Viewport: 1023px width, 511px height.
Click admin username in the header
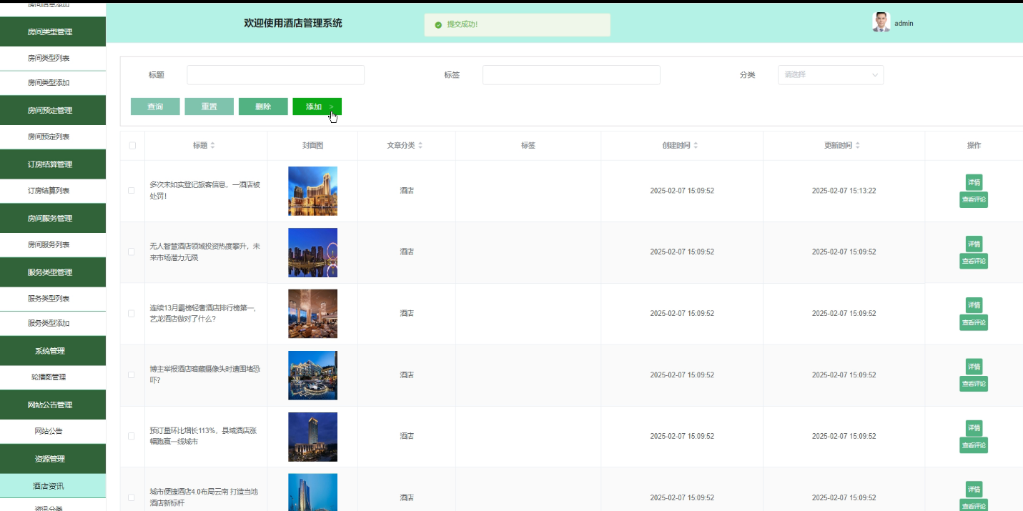(x=904, y=24)
